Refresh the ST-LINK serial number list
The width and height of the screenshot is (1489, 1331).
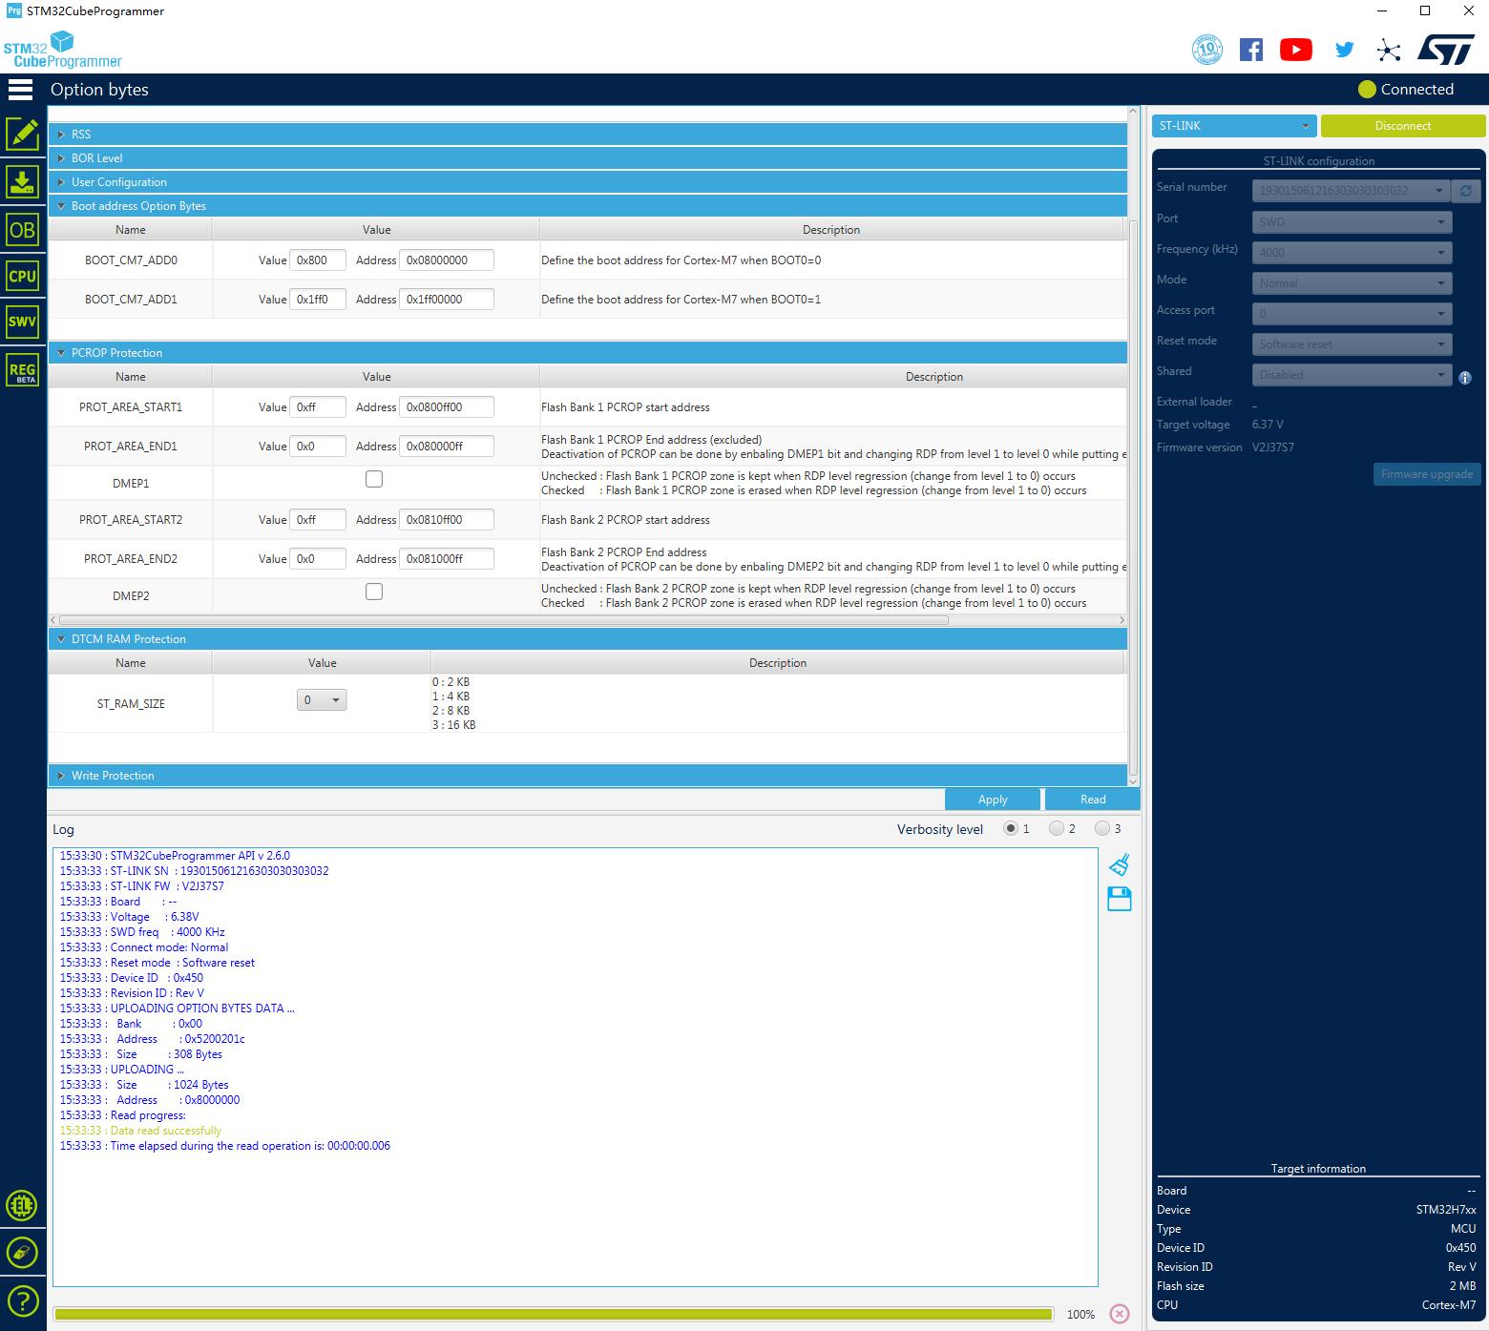(1465, 191)
